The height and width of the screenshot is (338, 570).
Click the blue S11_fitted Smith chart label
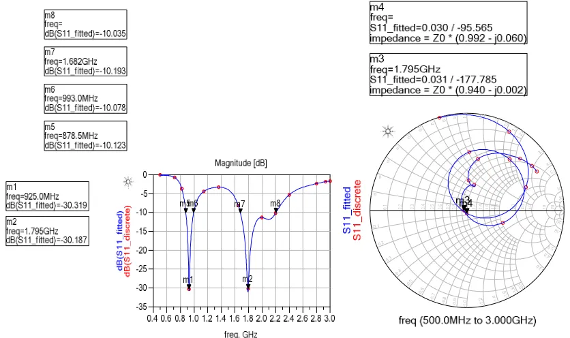tap(347, 210)
